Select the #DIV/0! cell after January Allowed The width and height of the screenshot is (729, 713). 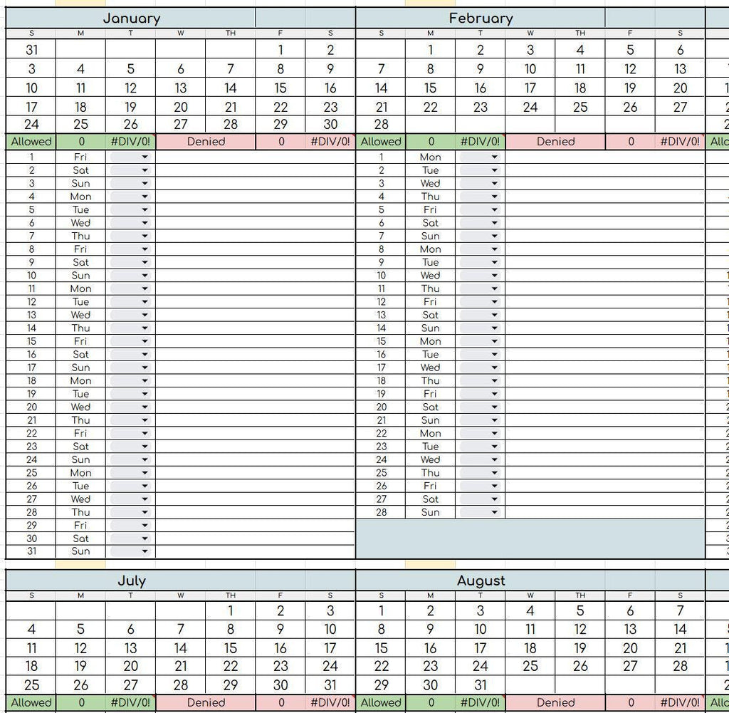[x=131, y=142]
